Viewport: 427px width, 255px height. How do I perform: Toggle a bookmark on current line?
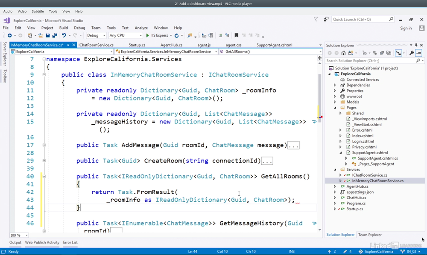coord(237,35)
